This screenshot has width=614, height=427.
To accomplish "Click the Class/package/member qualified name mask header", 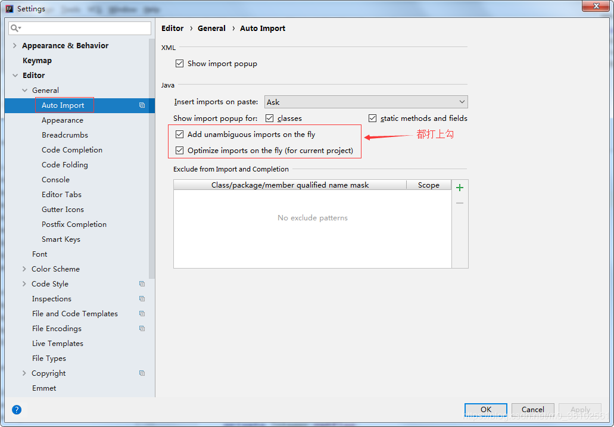I will 290,185.
